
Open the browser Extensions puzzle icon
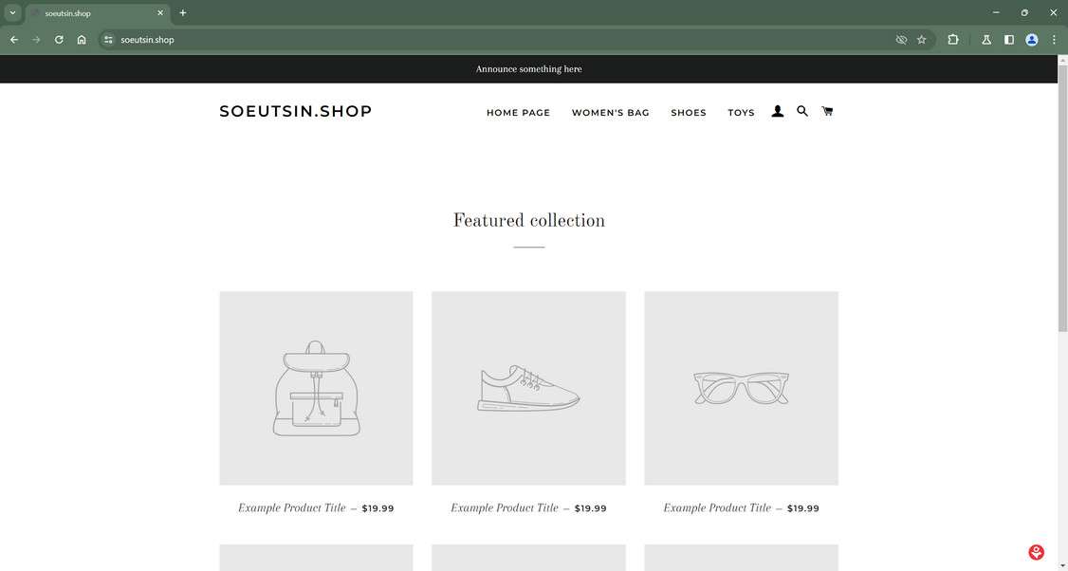[953, 40]
